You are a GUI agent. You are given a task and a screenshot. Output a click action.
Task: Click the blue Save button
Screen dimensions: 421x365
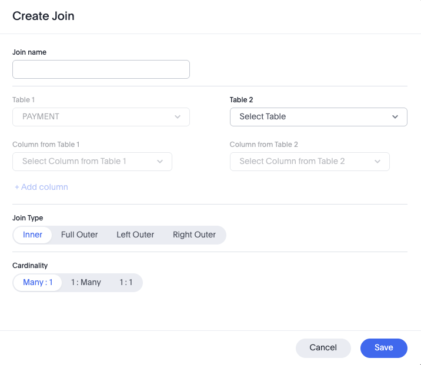point(383,347)
